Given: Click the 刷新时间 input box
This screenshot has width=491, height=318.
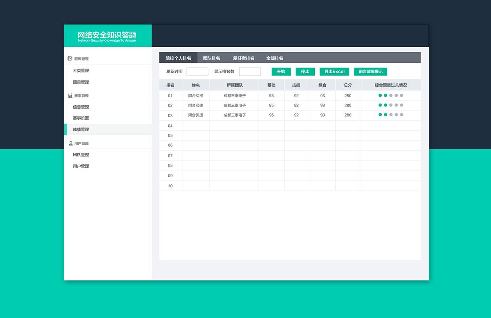Looking at the screenshot, I should click(197, 72).
